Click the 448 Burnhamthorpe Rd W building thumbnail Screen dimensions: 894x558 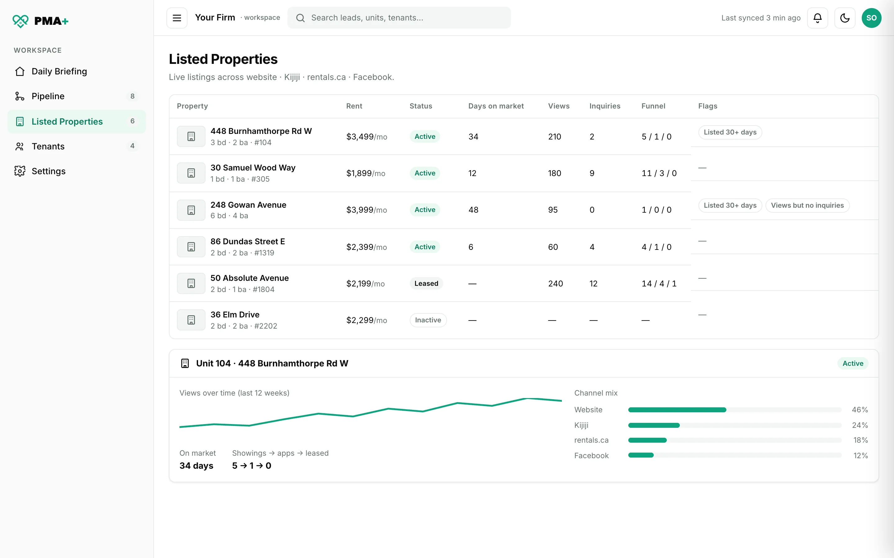click(x=191, y=136)
